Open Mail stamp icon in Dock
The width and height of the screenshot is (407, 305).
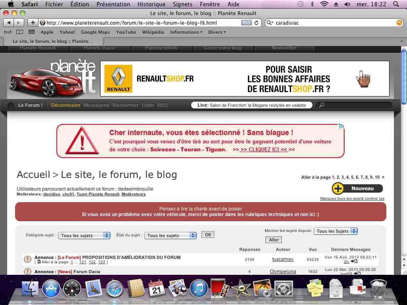coord(93,288)
